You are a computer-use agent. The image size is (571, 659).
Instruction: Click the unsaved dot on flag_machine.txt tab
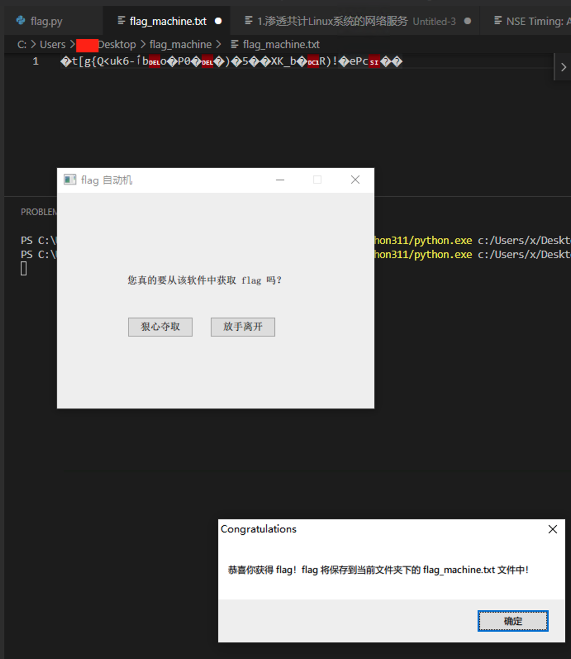pyautogui.click(x=218, y=21)
